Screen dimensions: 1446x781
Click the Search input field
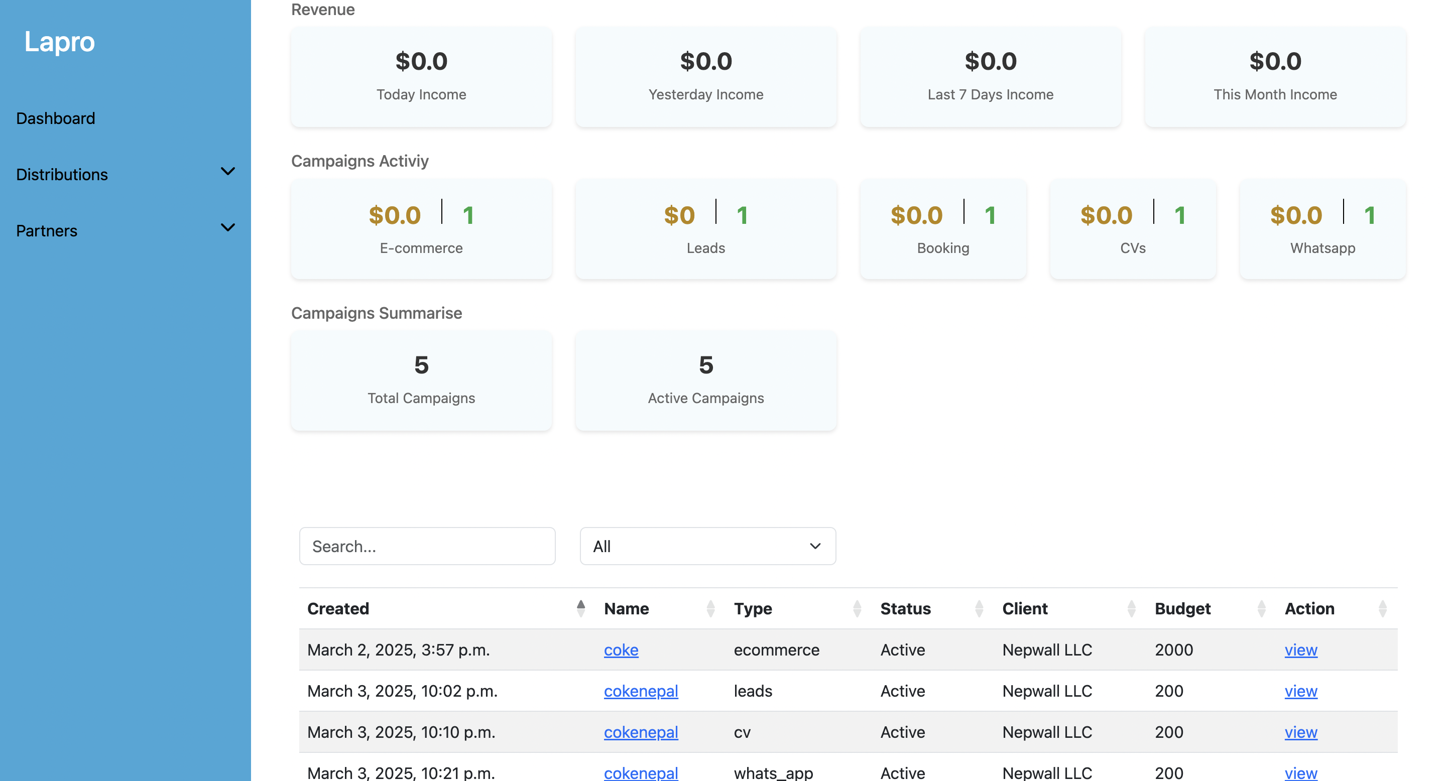coord(427,546)
